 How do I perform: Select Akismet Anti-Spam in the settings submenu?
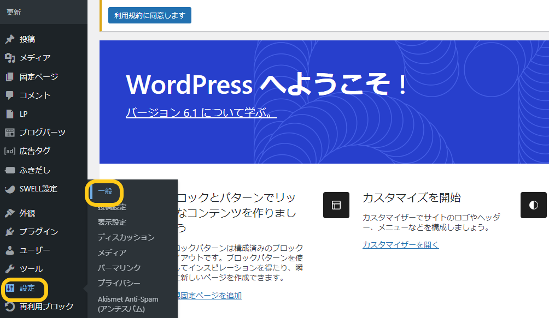pos(128,304)
